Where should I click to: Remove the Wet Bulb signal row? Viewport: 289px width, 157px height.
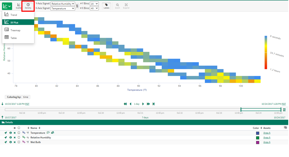point(15,142)
